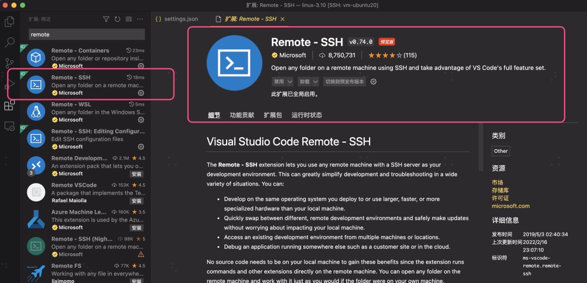This screenshot has width=587, height=283.
Task: Open the Remote Explorer view
Action: (9, 126)
